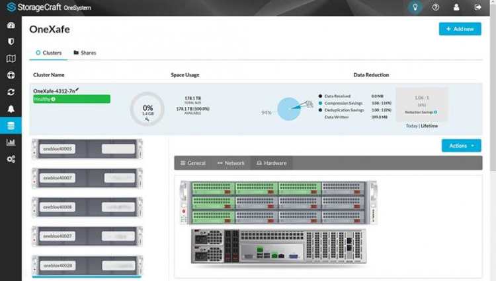This screenshot has width=496, height=281.
Task: Click the OneXafe page heading
Action: click(50, 29)
